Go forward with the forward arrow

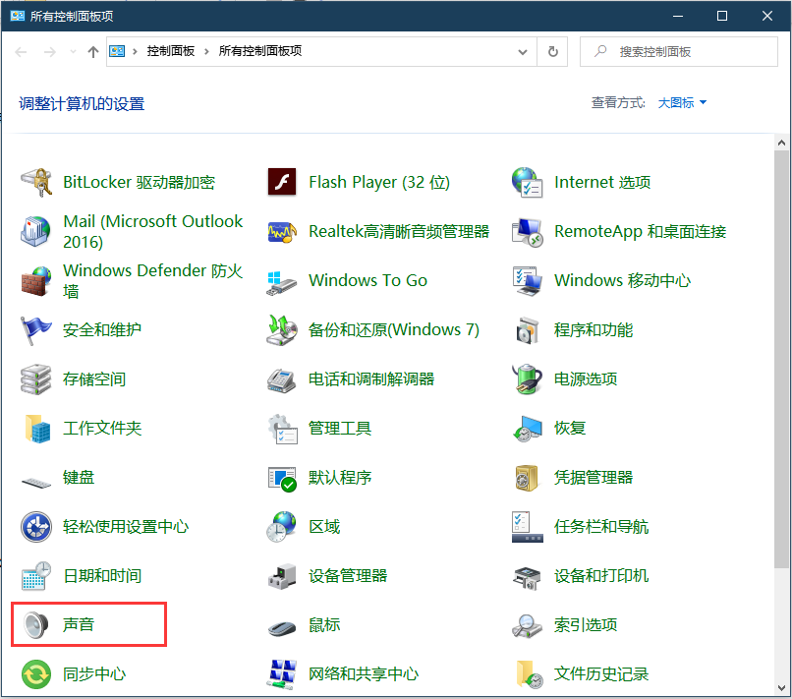coord(49,51)
